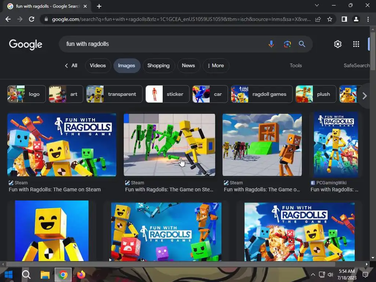Open bottom-right explosion banner thumbnail

point(300,232)
